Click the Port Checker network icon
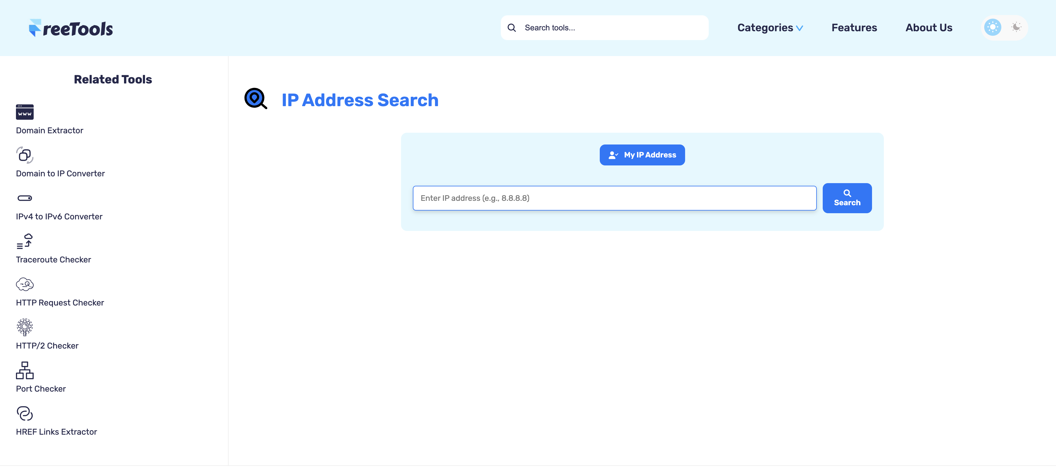Viewport: 1056px width, 473px height. pos(25,370)
